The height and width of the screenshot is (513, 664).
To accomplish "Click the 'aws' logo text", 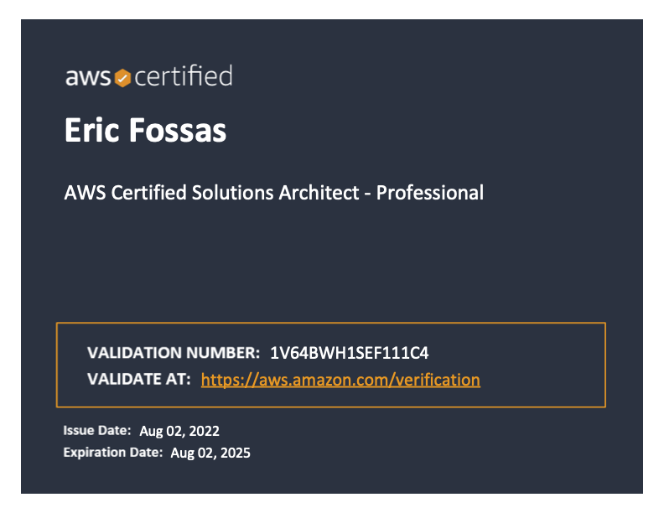I will (88, 78).
